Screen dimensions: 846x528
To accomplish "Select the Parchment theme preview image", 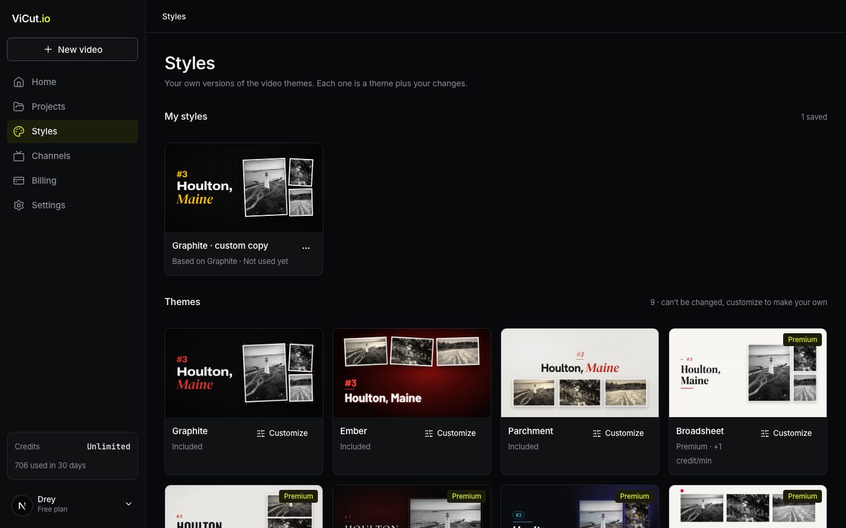I will point(580,373).
